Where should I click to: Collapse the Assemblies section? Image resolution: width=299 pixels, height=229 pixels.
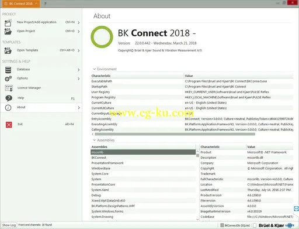tap(94, 140)
